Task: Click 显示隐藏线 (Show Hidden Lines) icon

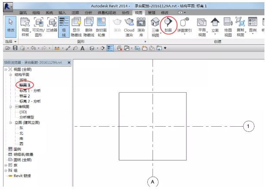Action: click(76, 26)
